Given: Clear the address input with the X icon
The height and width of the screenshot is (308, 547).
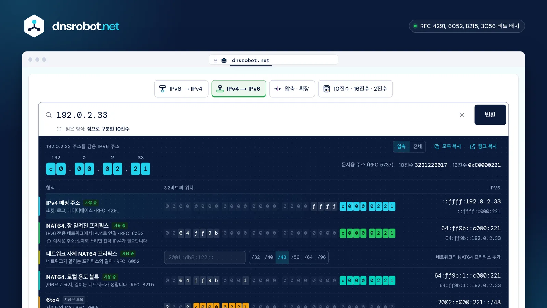Looking at the screenshot, I should [462, 115].
